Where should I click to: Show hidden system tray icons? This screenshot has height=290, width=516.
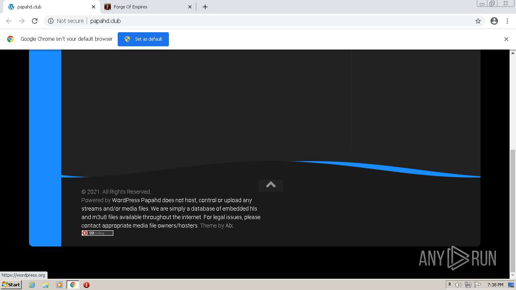tap(449, 285)
